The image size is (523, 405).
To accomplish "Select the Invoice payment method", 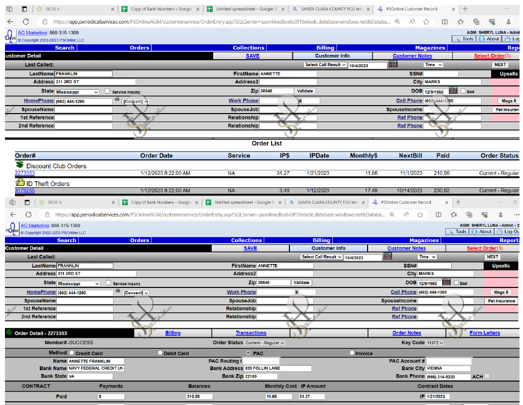I will click(352, 353).
